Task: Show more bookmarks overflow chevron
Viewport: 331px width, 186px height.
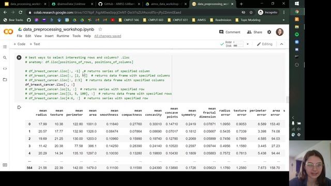Action: tap(283, 20)
